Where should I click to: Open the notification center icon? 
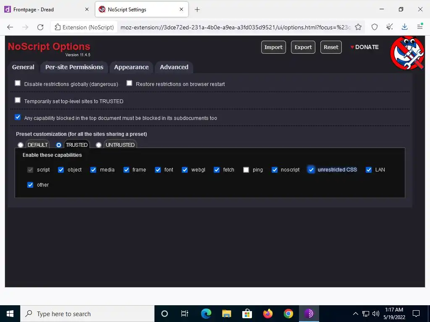click(416, 314)
